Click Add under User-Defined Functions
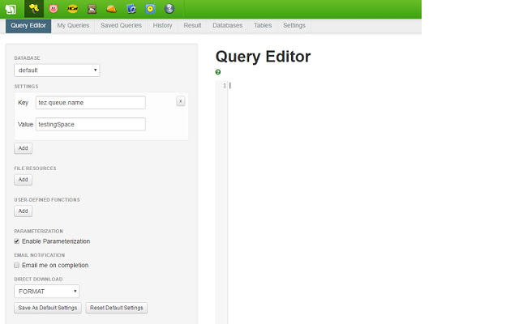The image size is (519, 324). point(24,211)
